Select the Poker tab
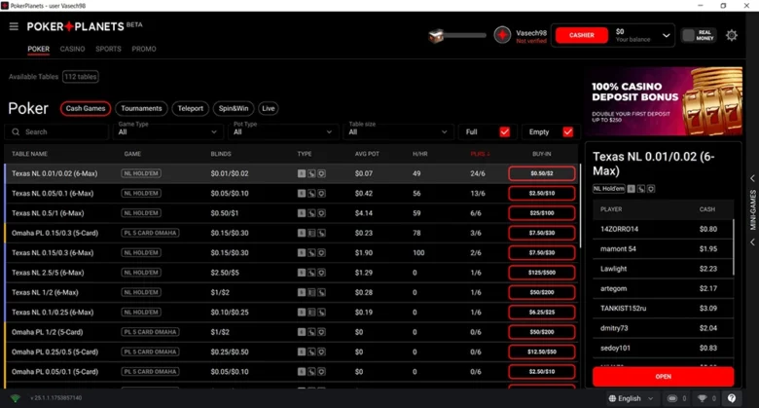 coord(38,49)
